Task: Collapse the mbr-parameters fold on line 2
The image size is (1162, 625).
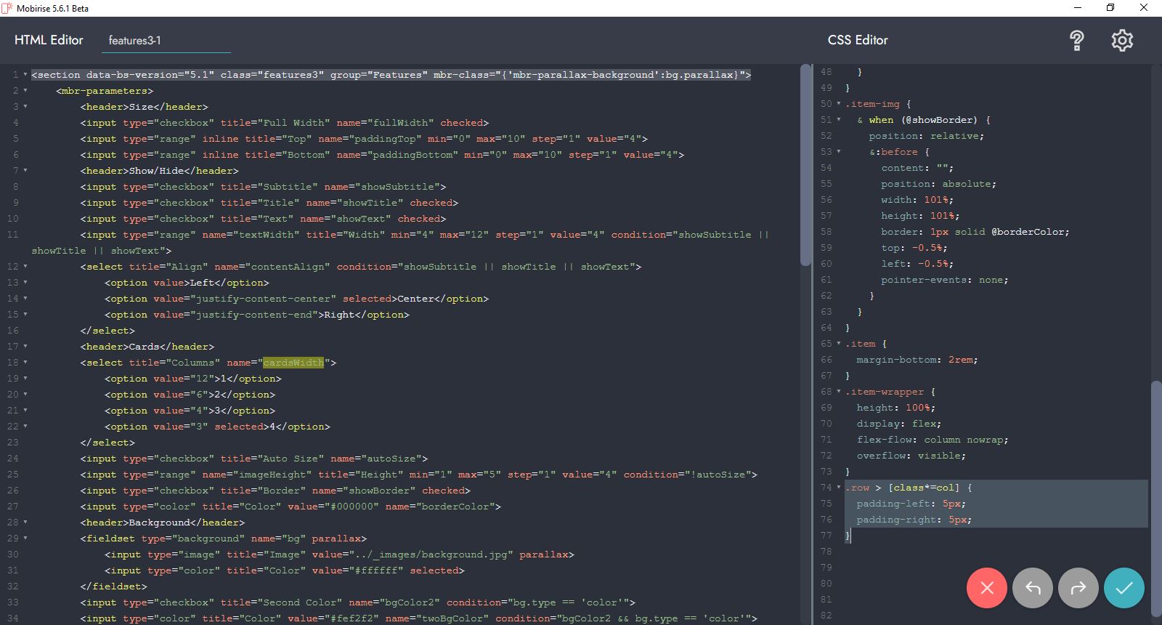Action: pos(25,91)
